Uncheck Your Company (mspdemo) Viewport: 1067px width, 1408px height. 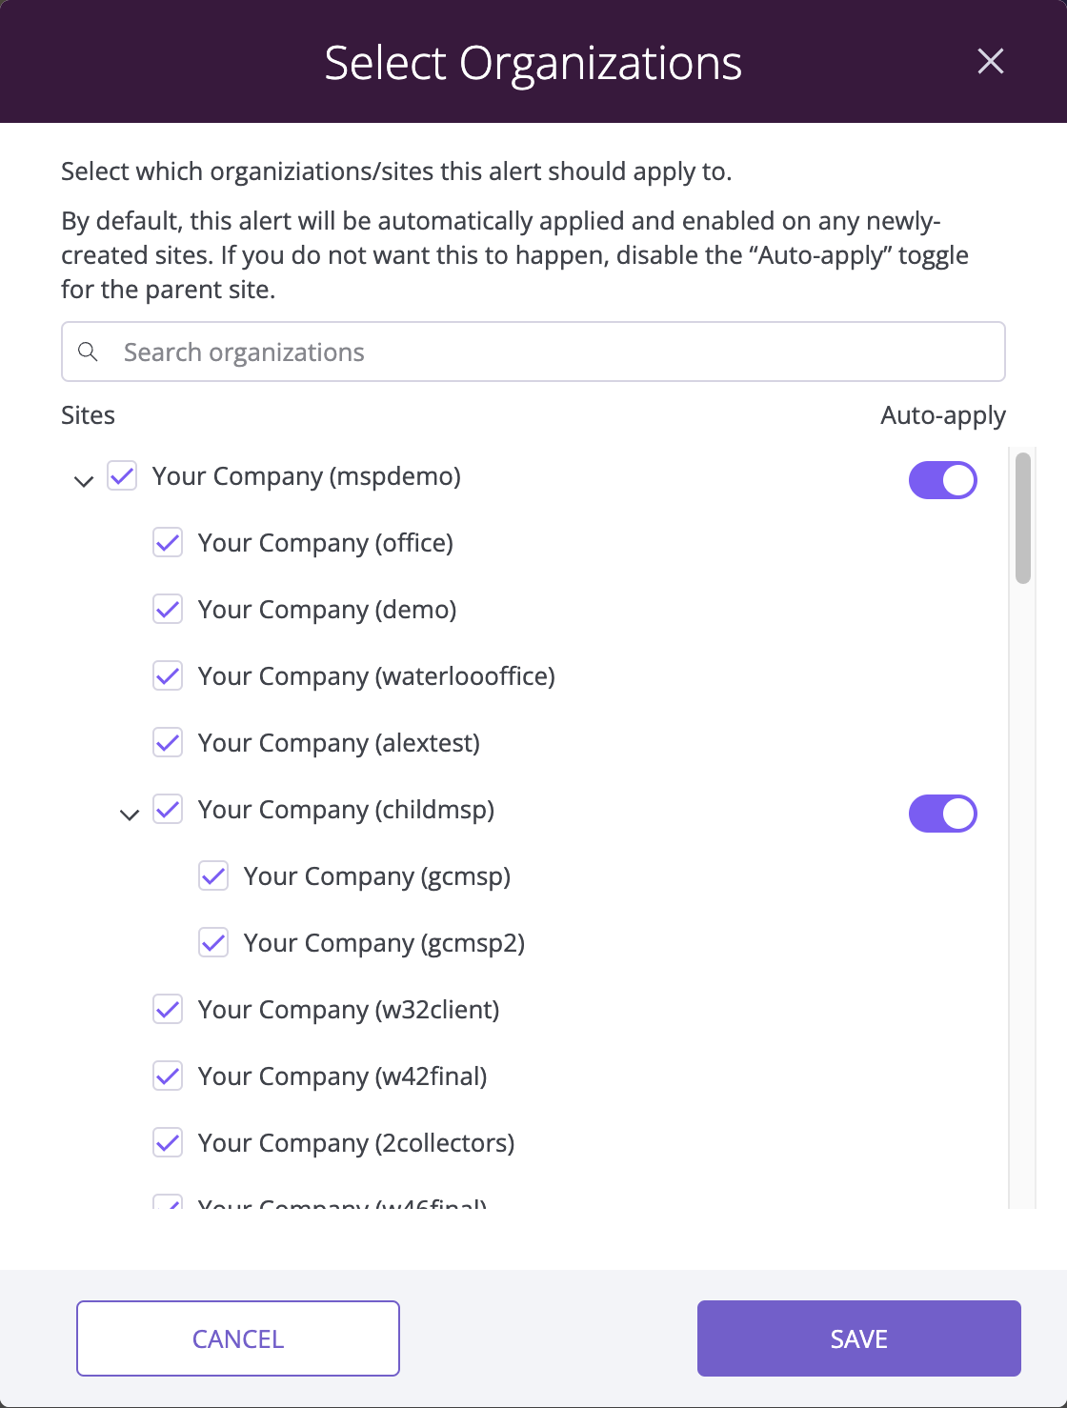tap(122, 476)
